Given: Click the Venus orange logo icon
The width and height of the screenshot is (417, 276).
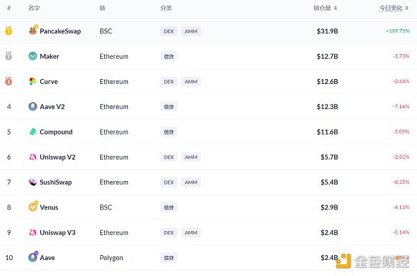Looking at the screenshot, I should [33, 207].
